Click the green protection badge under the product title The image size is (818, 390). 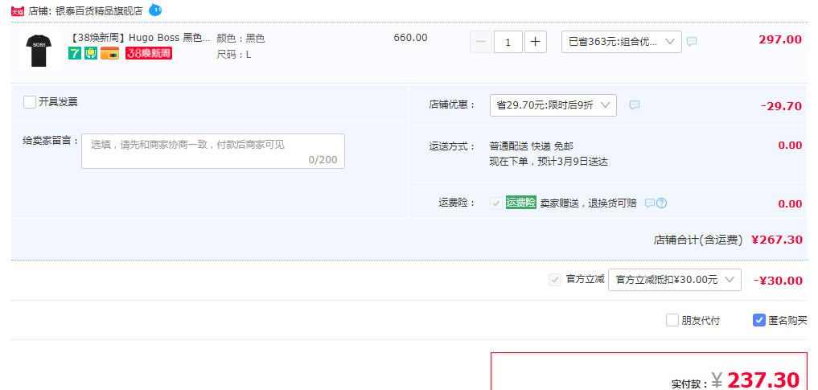tap(91, 53)
